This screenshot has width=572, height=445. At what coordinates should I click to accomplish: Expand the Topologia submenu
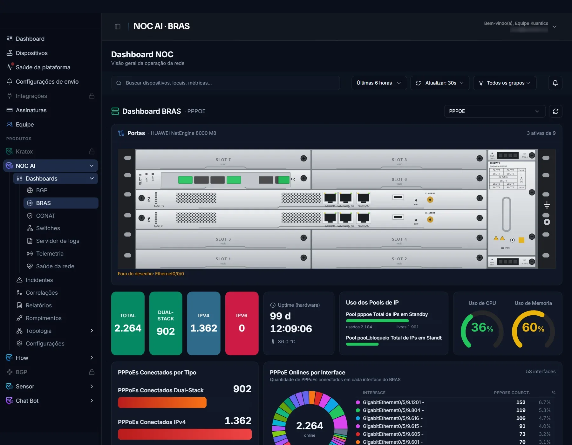click(92, 331)
